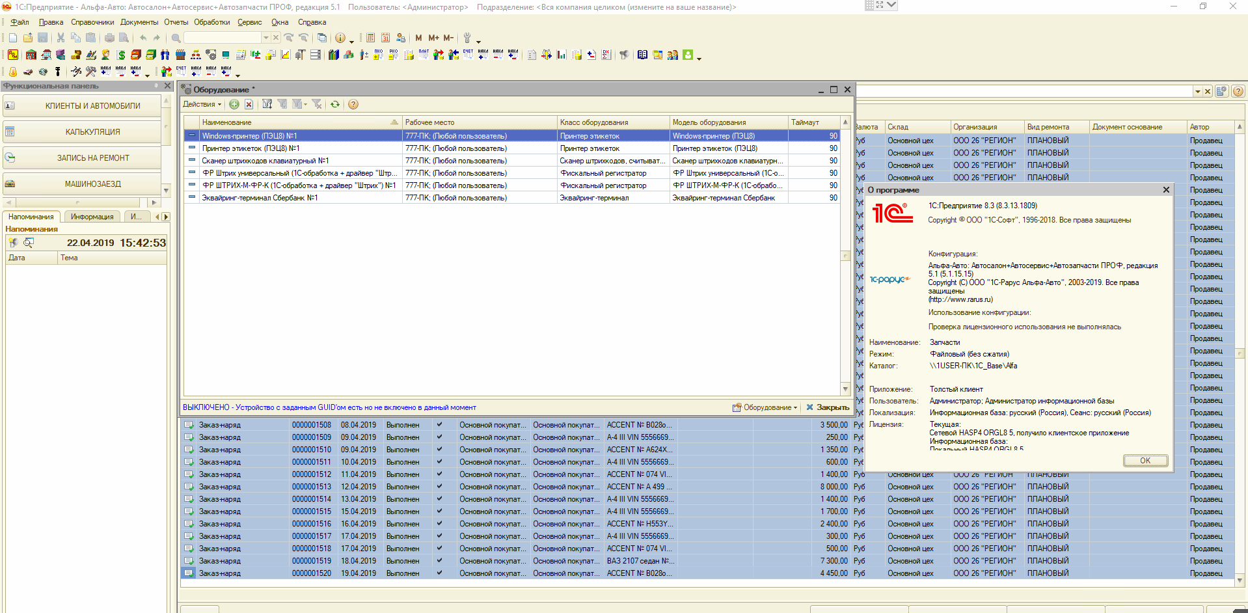Click the chart graph report icon
Image resolution: width=1248 pixels, height=613 pixels.
285,55
